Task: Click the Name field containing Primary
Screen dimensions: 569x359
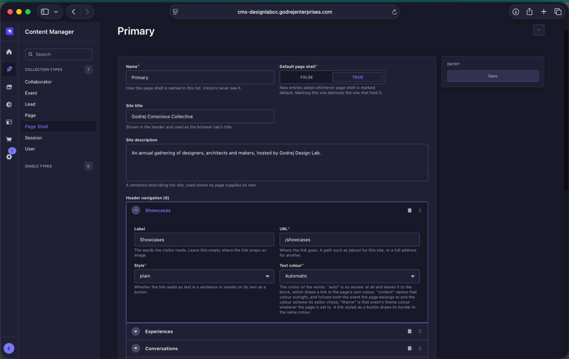Action: click(x=200, y=77)
